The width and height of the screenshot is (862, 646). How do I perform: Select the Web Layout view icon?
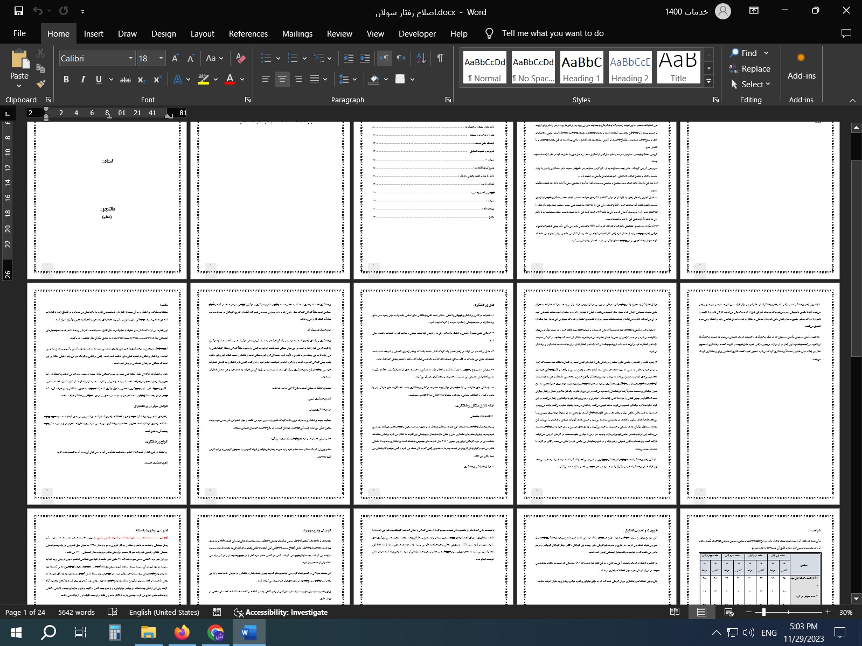(729, 612)
